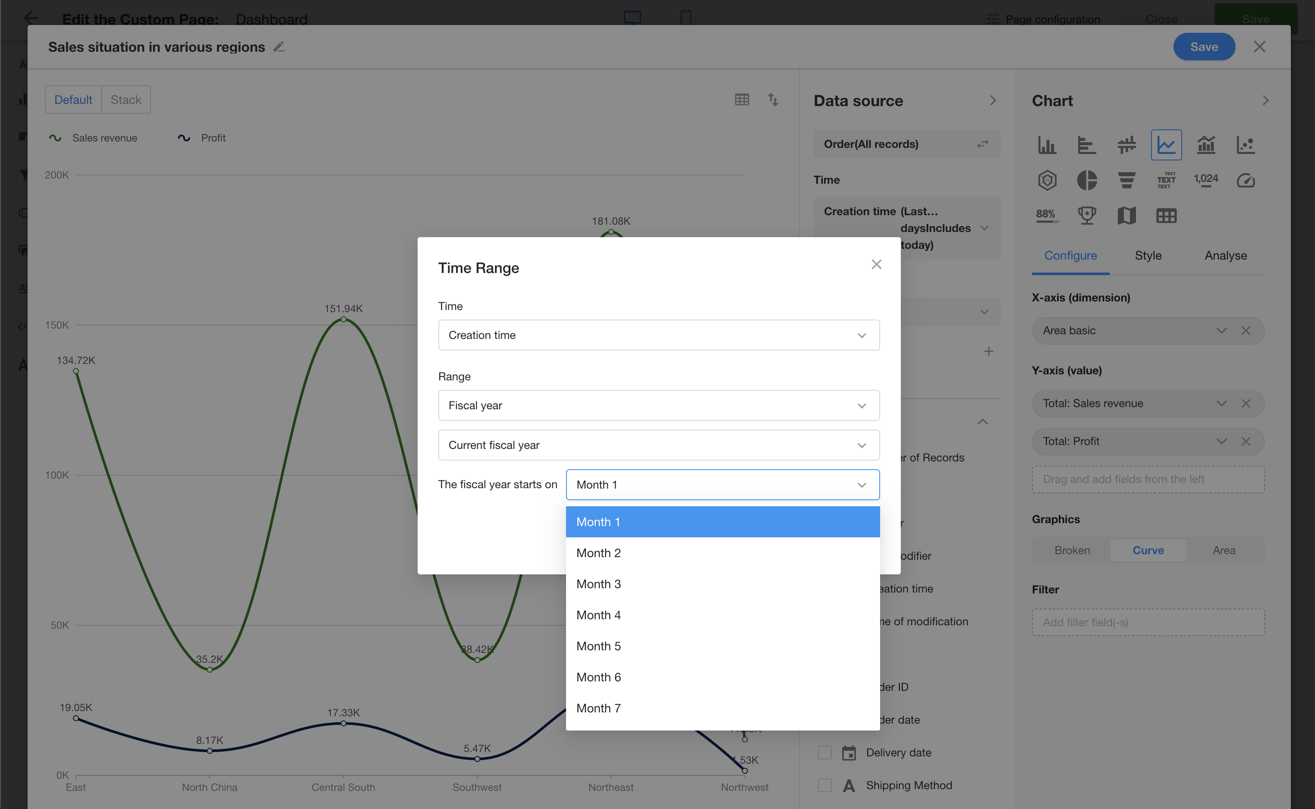Toggle Sales revenue legend series
Viewport: 1315px width, 809px height.
tap(93, 138)
